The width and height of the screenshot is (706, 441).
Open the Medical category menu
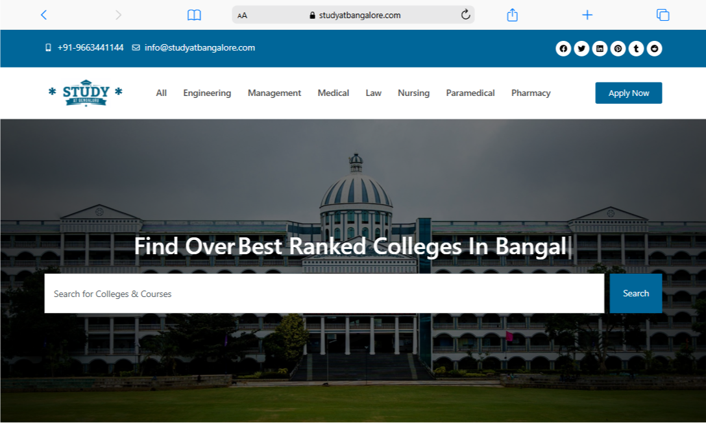pyautogui.click(x=333, y=93)
